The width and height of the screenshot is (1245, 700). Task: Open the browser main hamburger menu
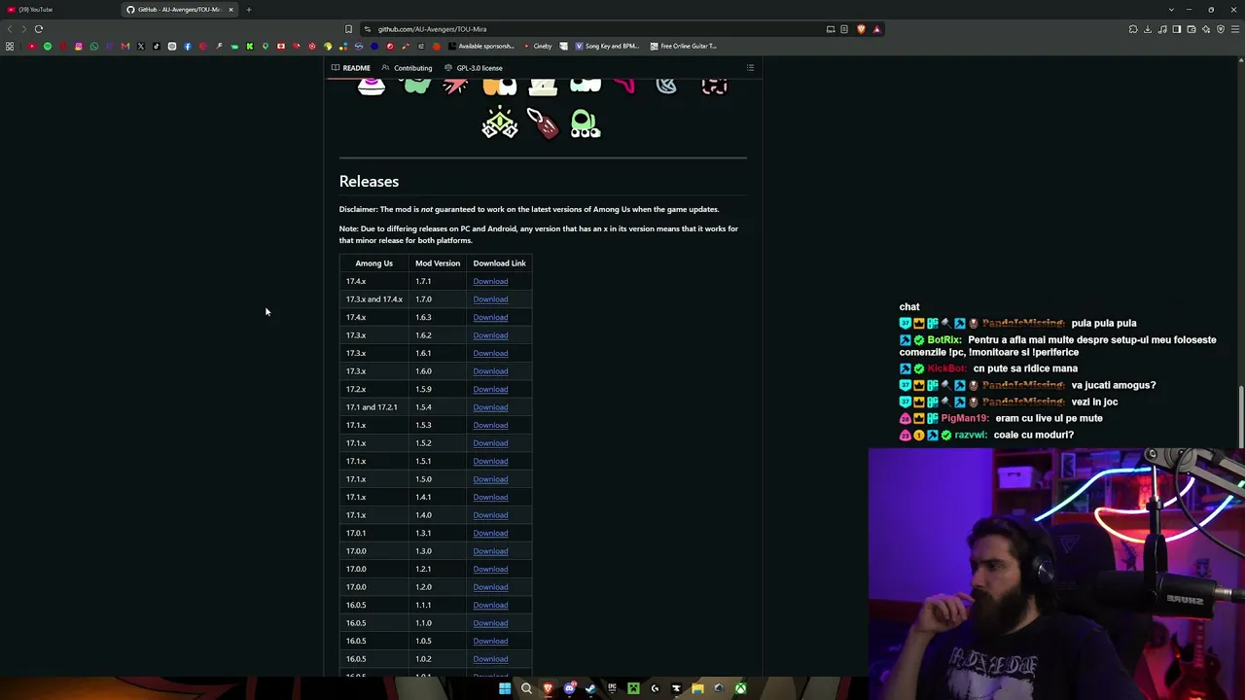click(1235, 29)
